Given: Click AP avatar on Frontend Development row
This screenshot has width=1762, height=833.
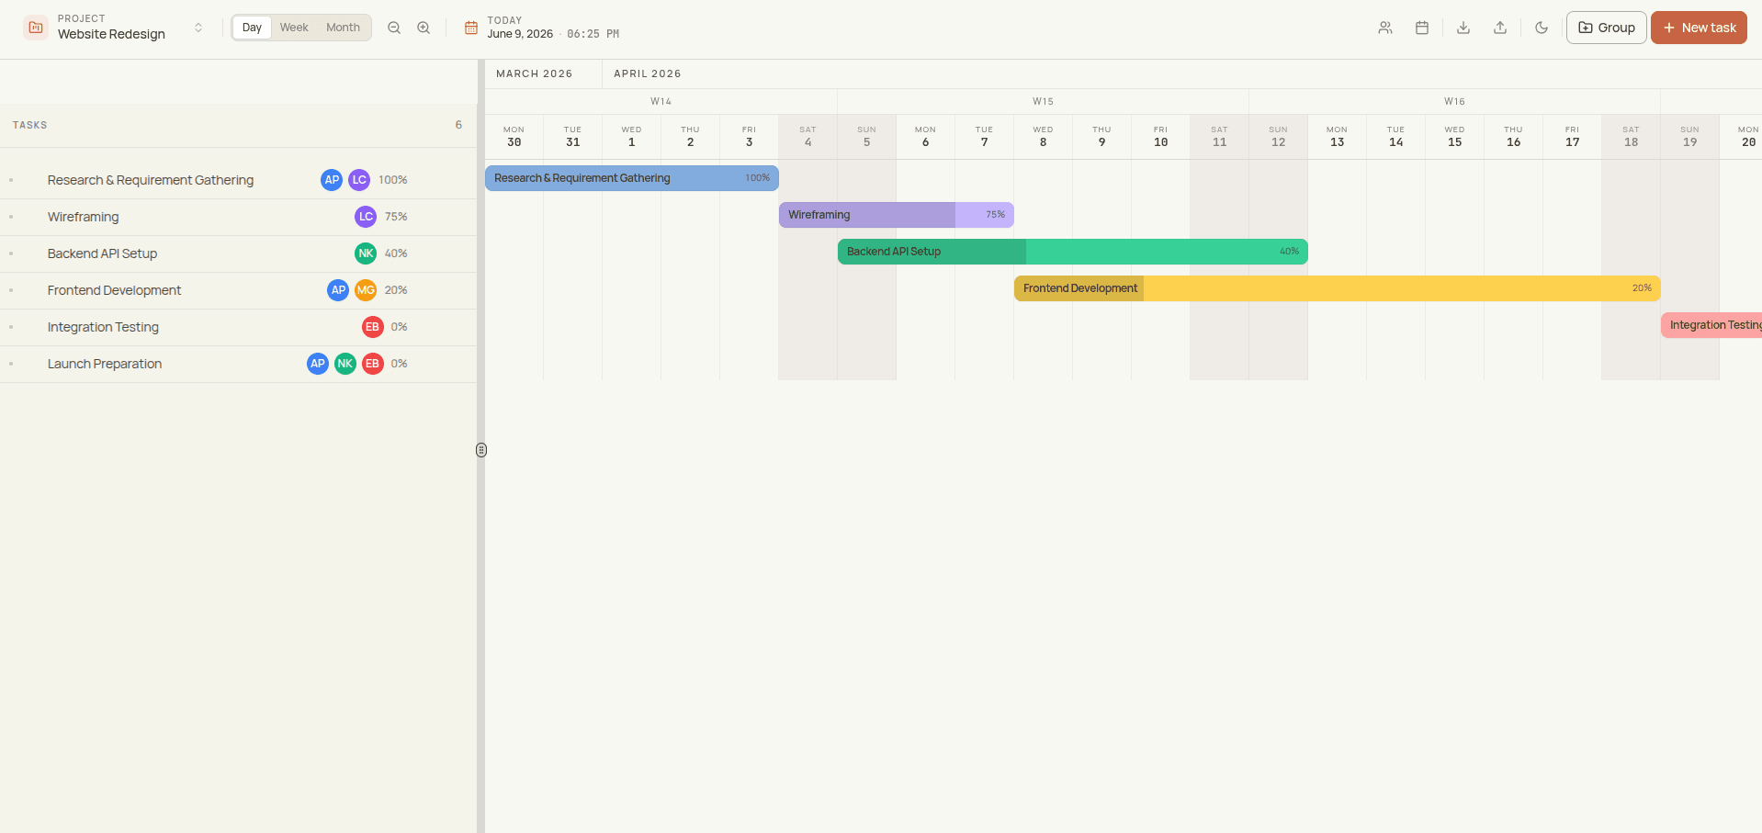Looking at the screenshot, I should pos(338,290).
